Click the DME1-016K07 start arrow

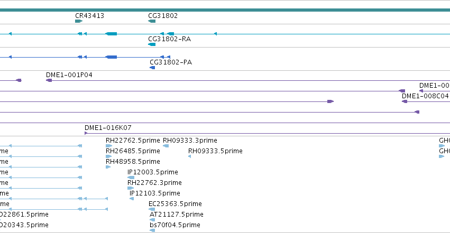(x=86, y=133)
